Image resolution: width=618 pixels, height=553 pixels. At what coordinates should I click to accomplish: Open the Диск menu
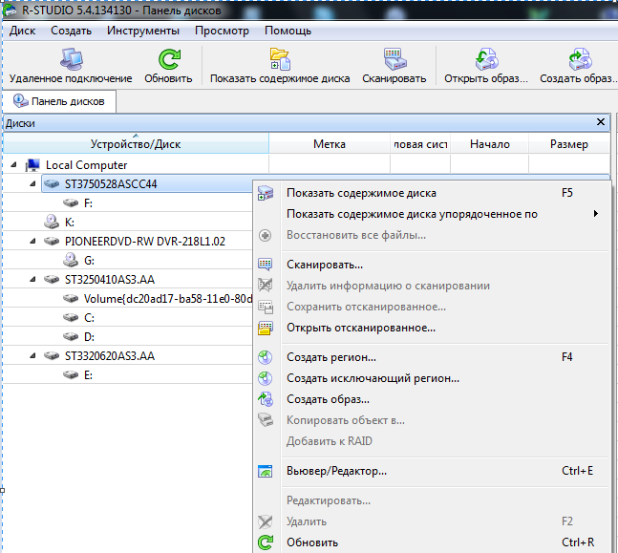[x=23, y=31]
